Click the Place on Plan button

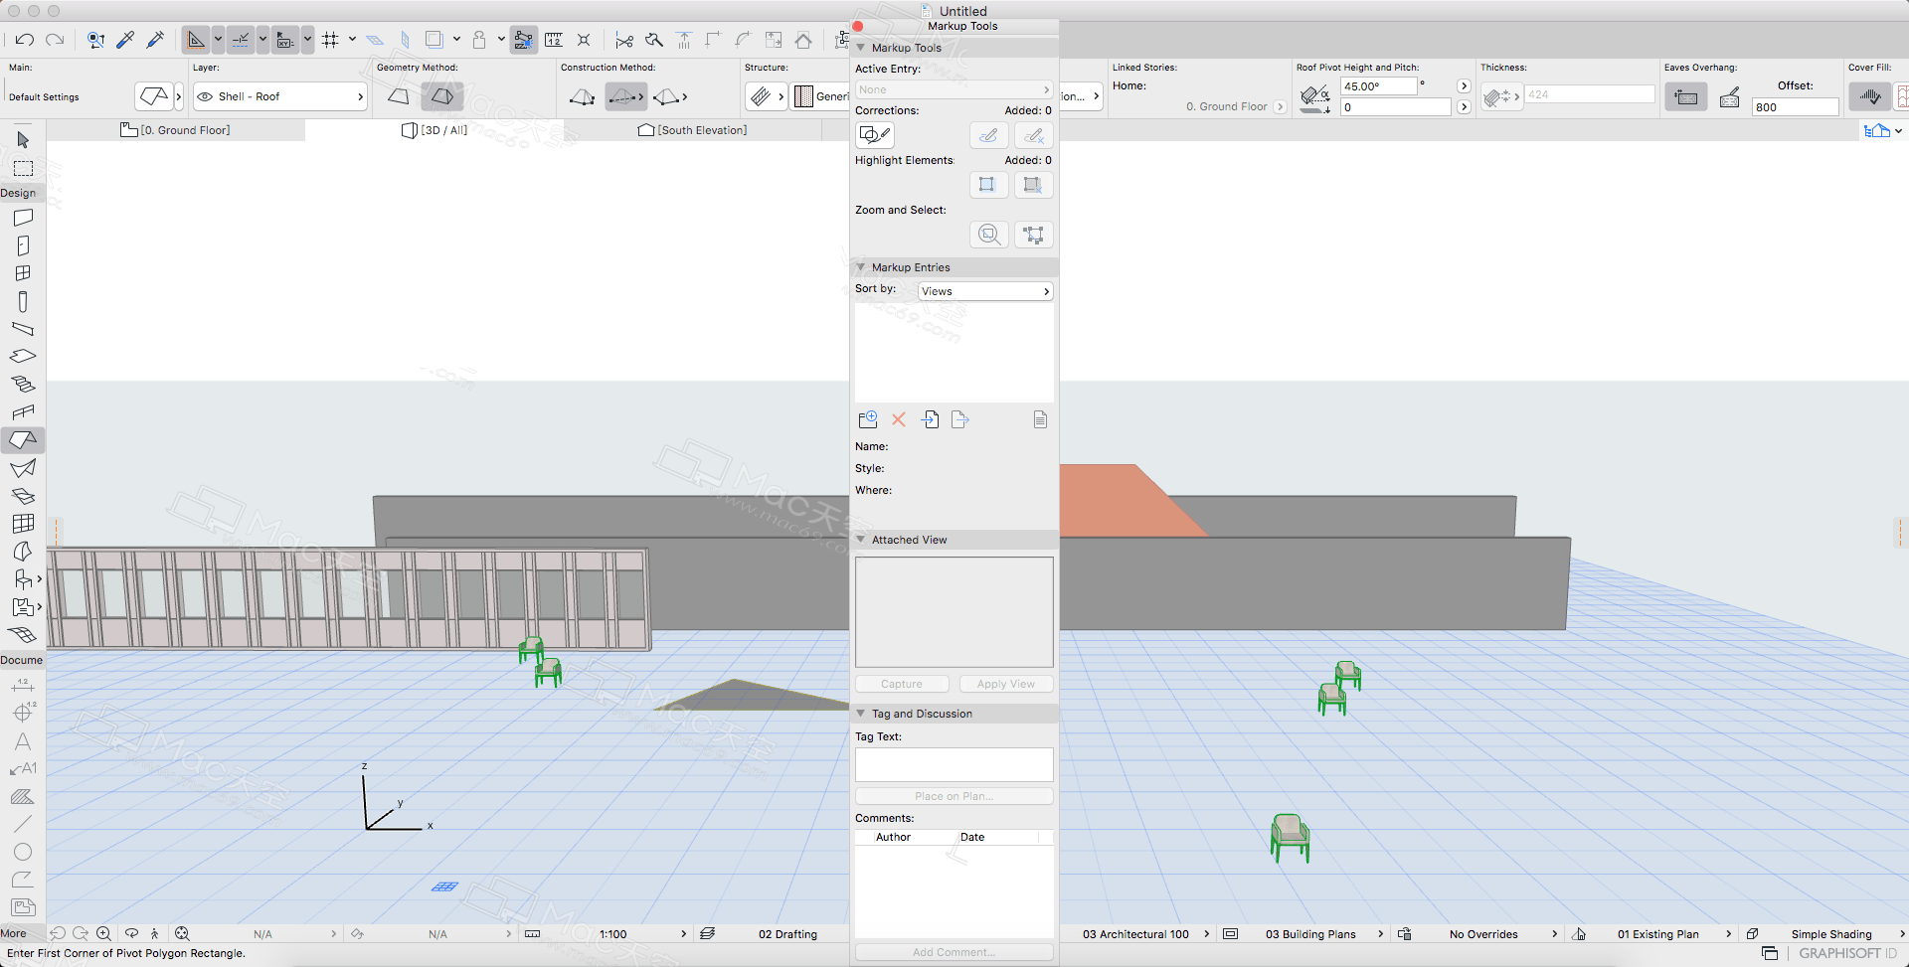(954, 796)
